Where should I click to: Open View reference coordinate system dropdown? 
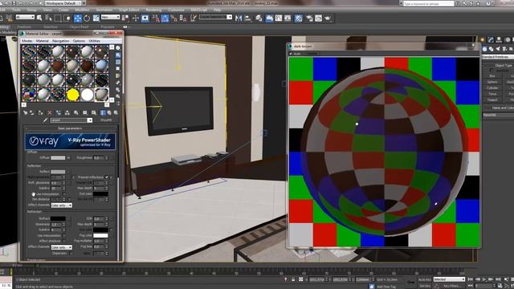[x=110, y=17]
